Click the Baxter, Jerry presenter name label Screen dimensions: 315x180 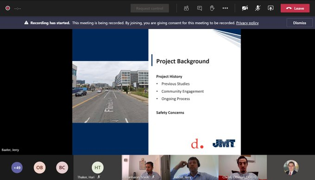(x=10, y=150)
